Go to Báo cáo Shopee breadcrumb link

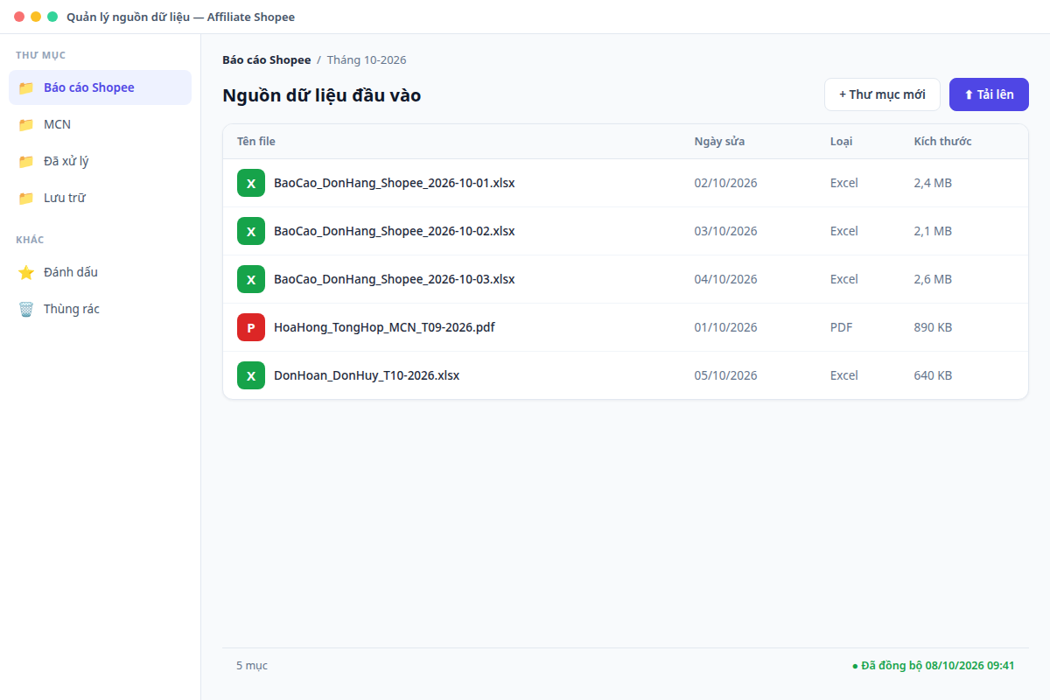point(266,59)
